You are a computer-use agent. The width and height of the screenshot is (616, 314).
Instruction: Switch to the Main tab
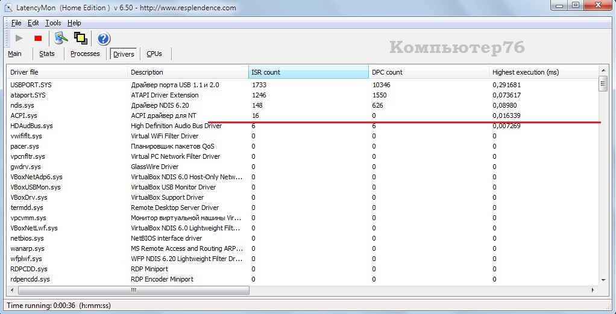(14, 54)
